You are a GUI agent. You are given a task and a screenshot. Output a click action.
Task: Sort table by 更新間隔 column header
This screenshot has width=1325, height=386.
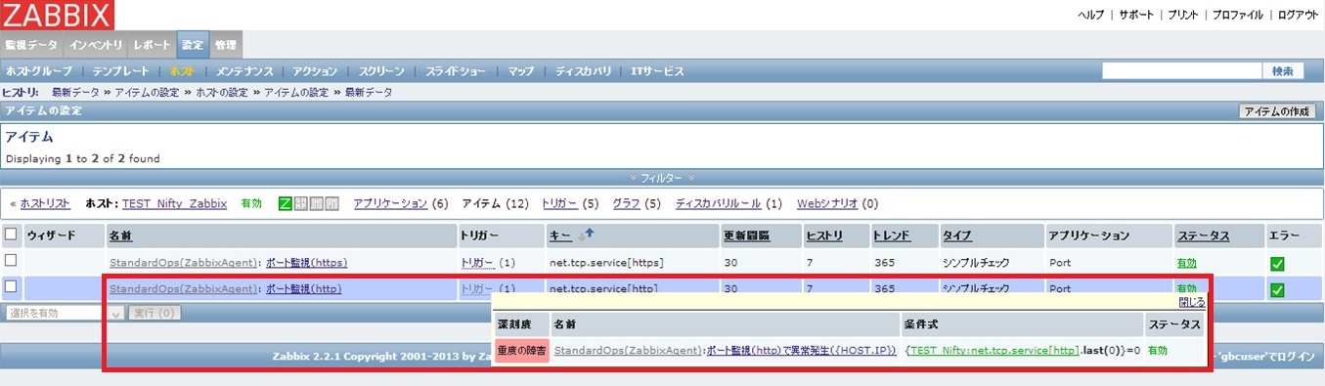pyautogui.click(x=746, y=236)
